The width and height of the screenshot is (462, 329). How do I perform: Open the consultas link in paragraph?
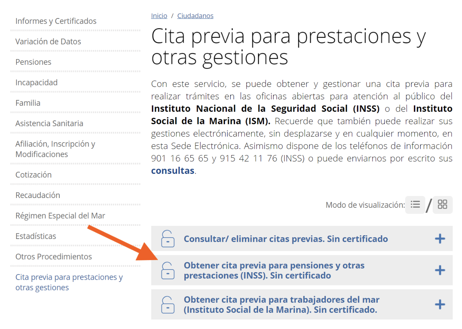[x=173, y=171]
